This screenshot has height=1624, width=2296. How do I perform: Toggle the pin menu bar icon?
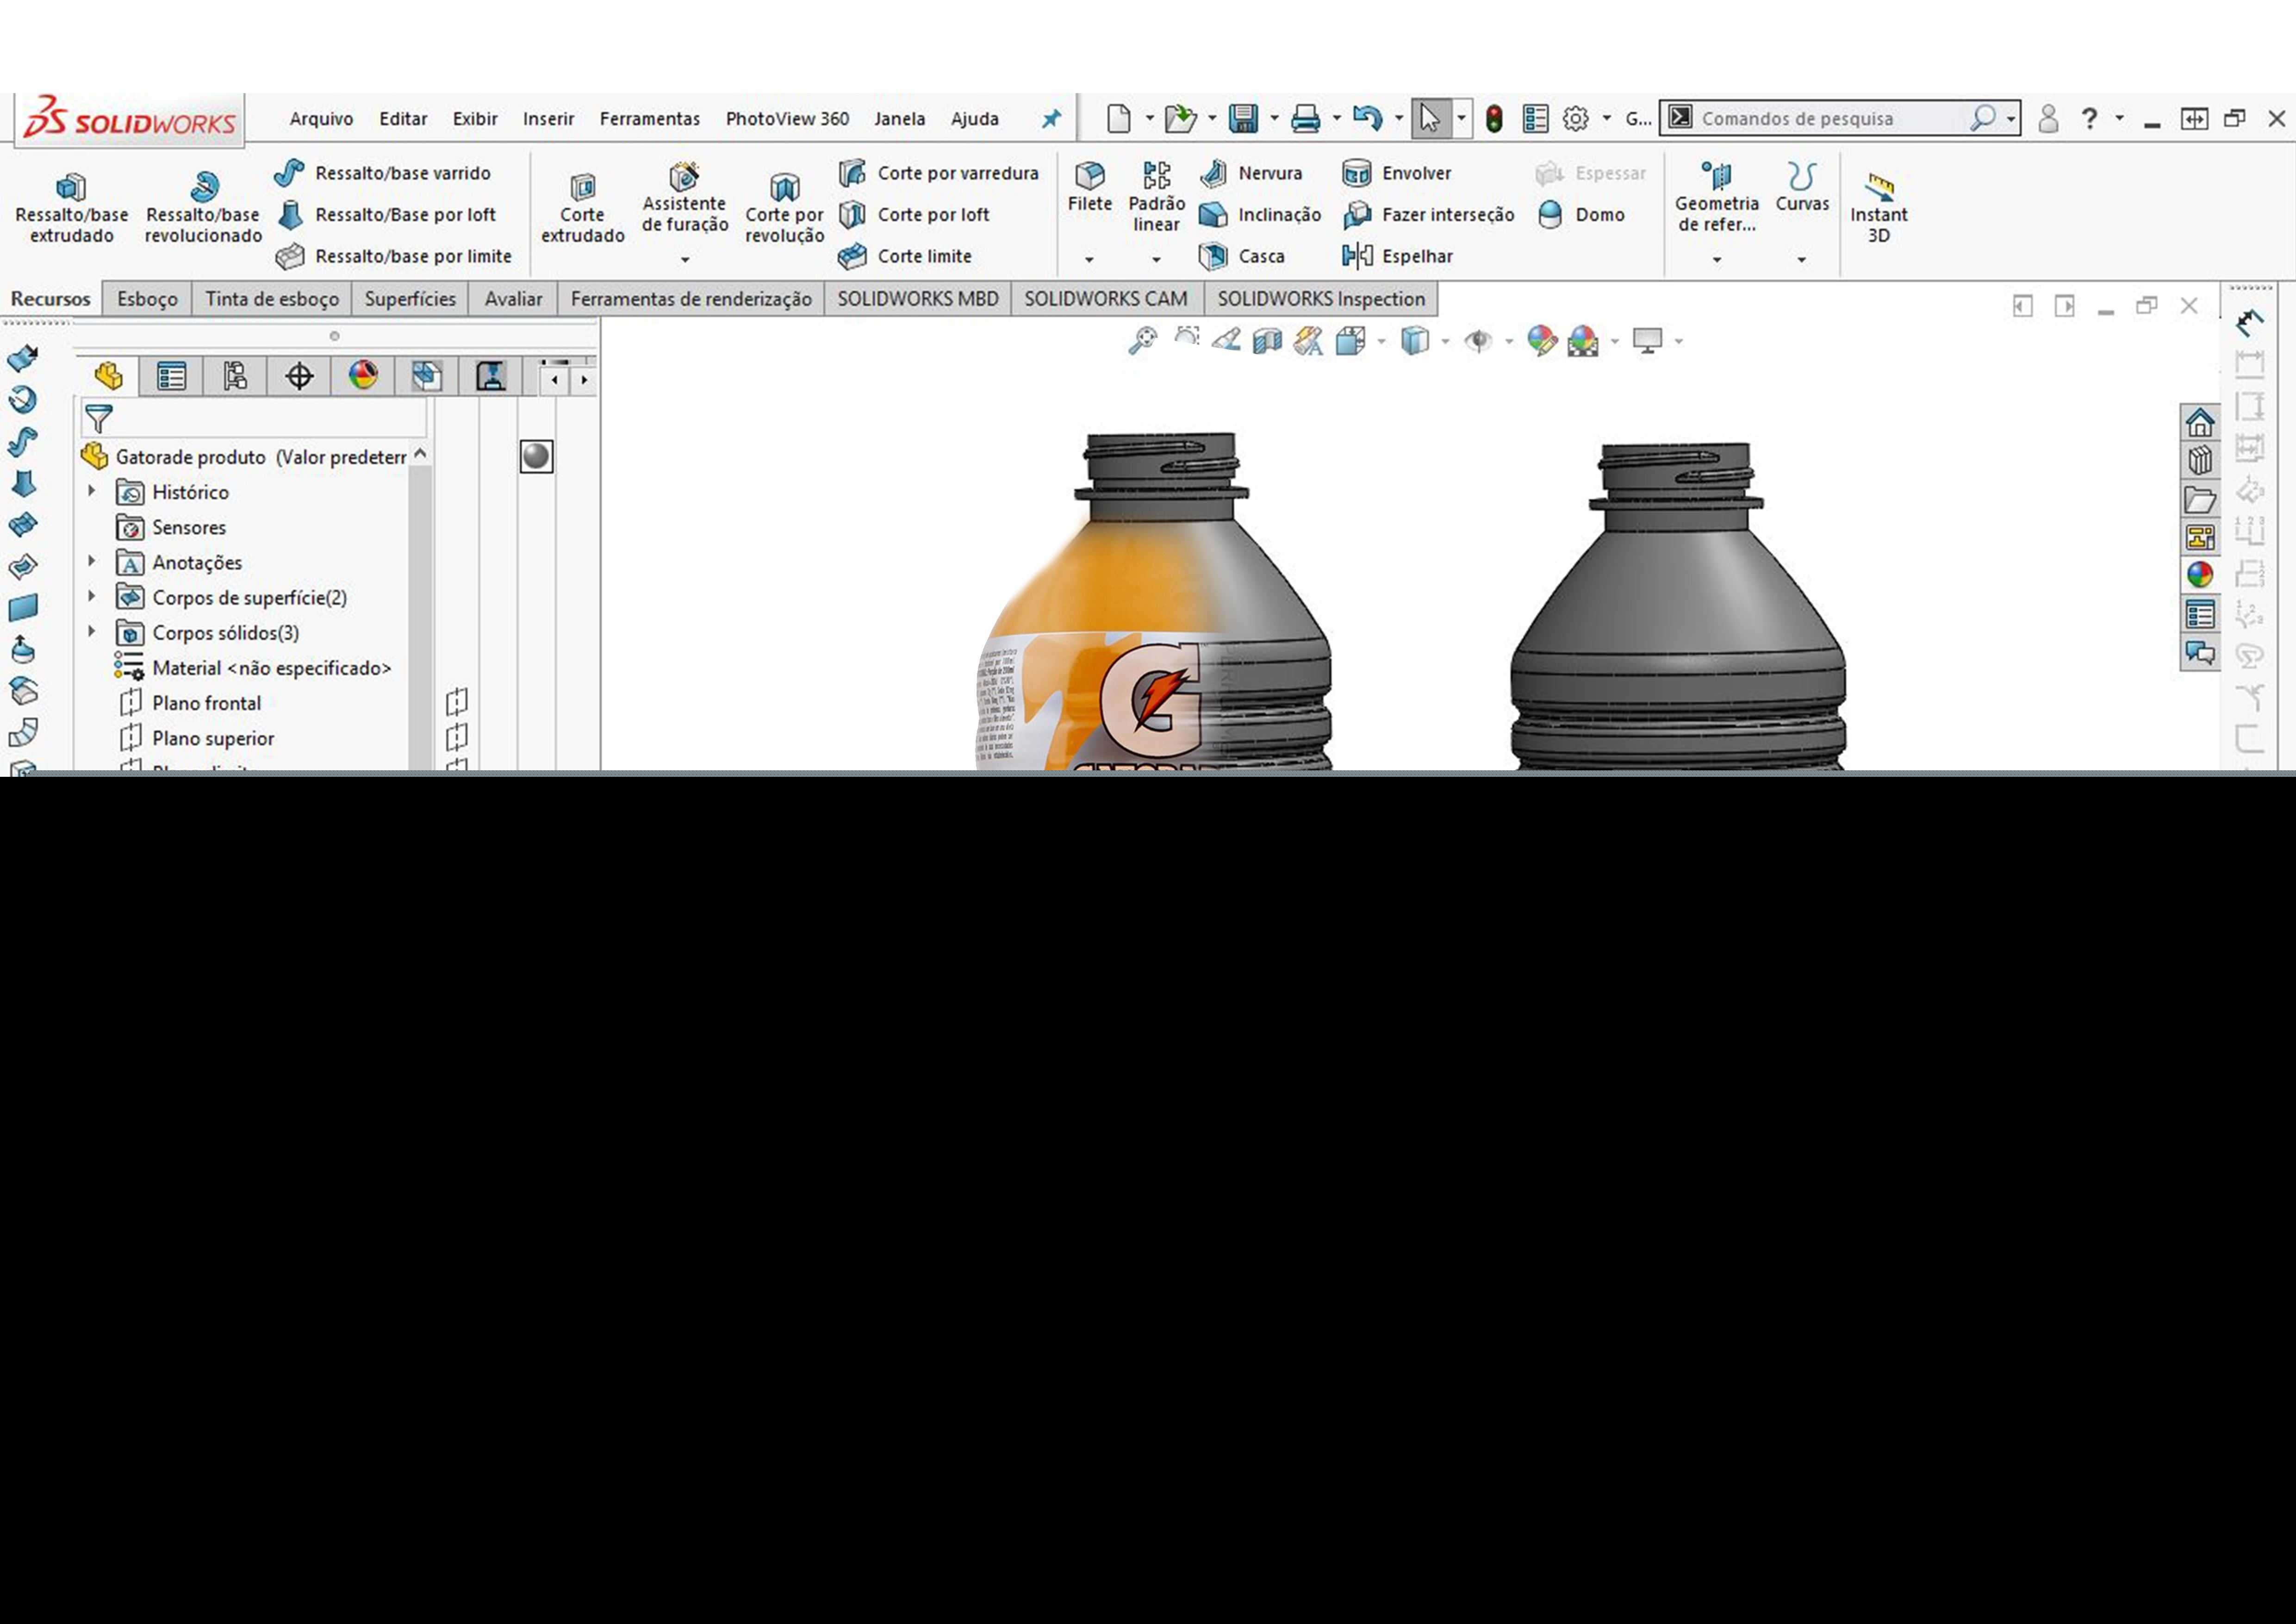point(1051,119)
